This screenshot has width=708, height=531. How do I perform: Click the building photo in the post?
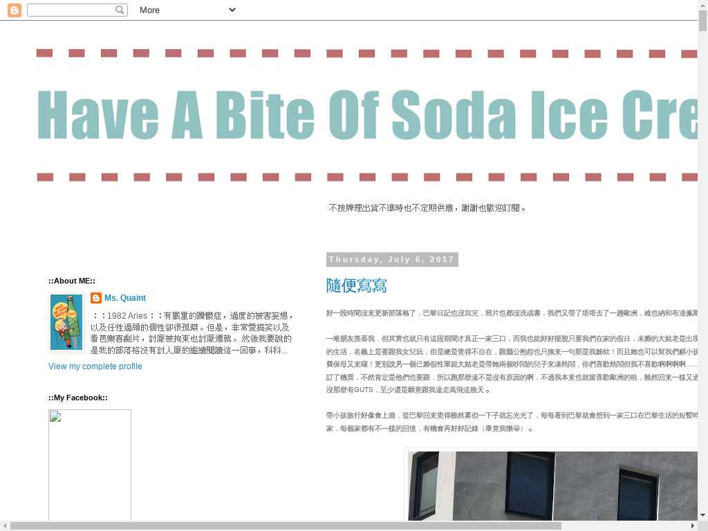click(553, 485)
